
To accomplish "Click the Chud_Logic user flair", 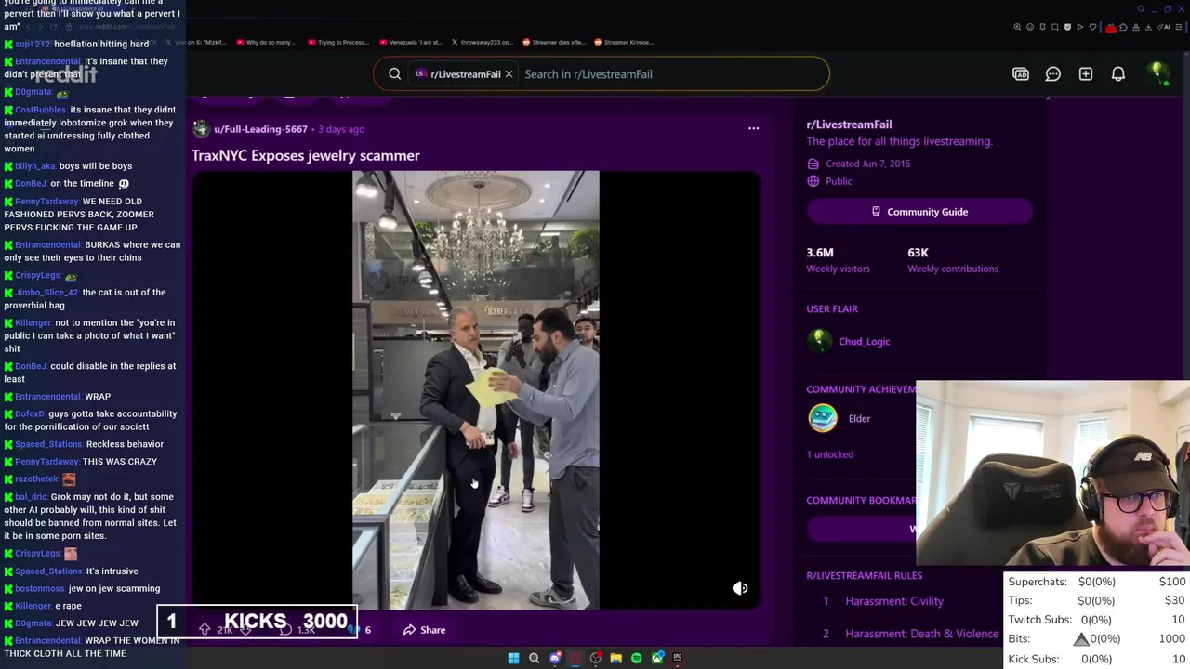I will click(864, 342).
